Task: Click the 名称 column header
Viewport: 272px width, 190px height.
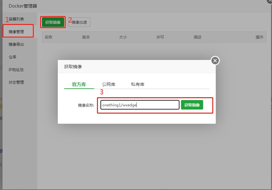Action: tap(49, 37)
